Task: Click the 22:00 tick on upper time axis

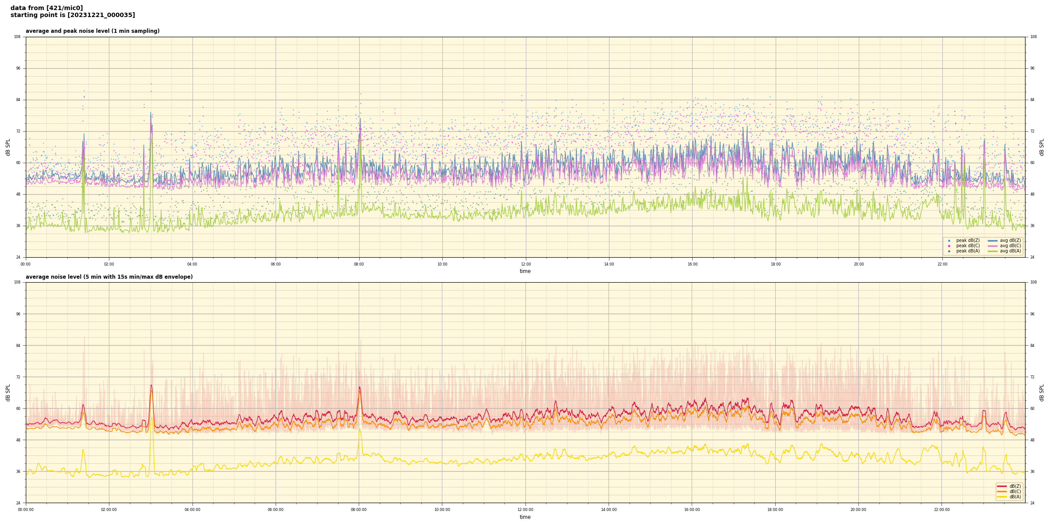Action: (x=942, y=264)
